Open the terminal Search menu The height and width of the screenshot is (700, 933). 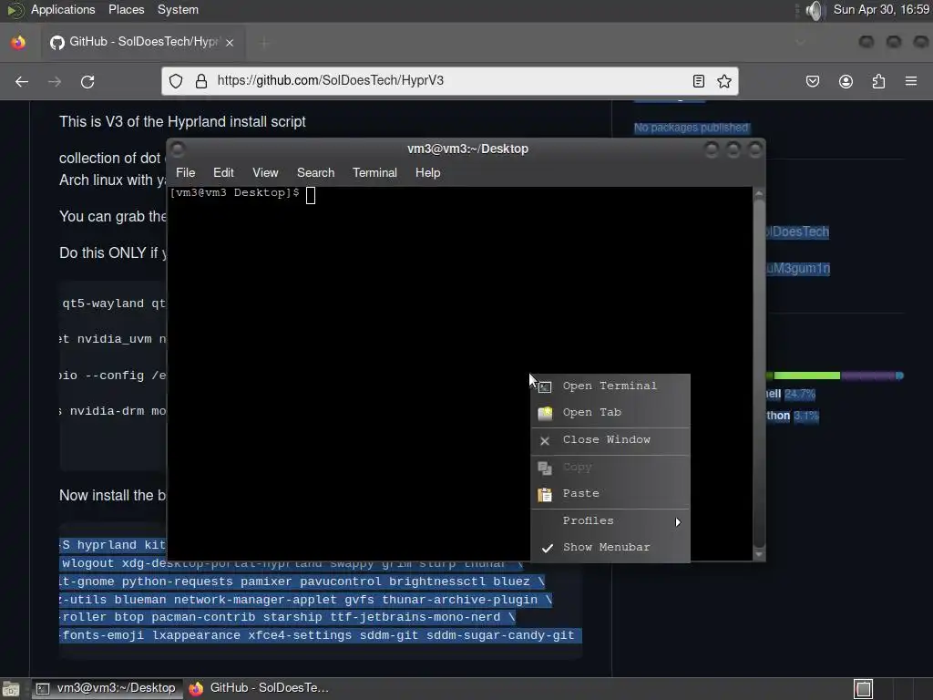click(315, 172)
